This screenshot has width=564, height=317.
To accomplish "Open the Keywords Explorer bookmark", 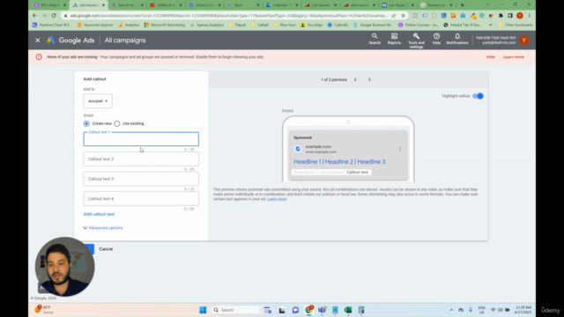I will (95, 26).
